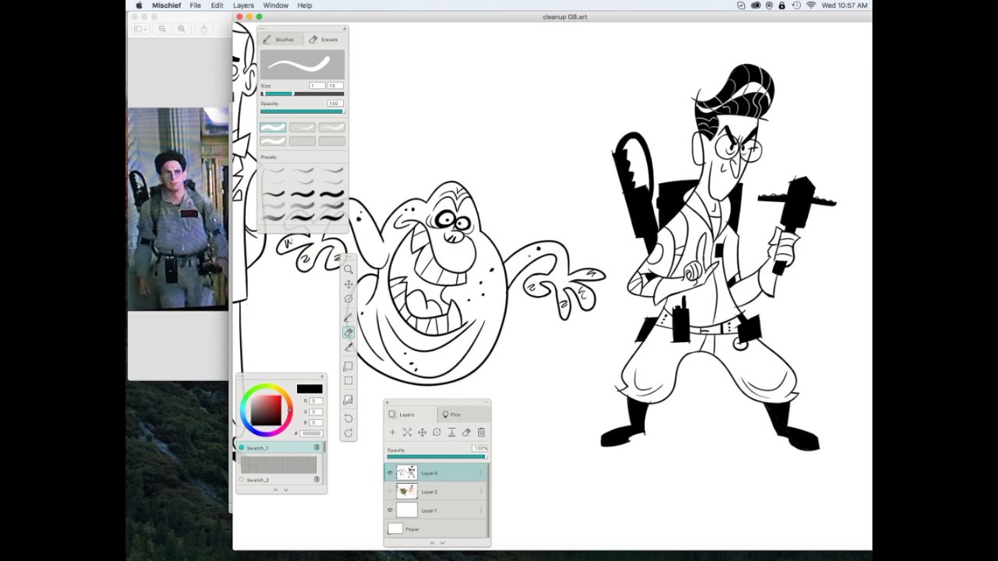Select the Brush tool in vertical toolbar
This screenshot has width=998, height=561.
(349, 317)
